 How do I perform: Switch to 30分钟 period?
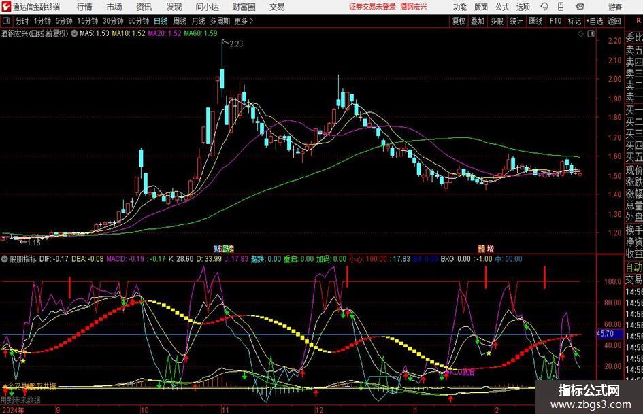[113, 21]
